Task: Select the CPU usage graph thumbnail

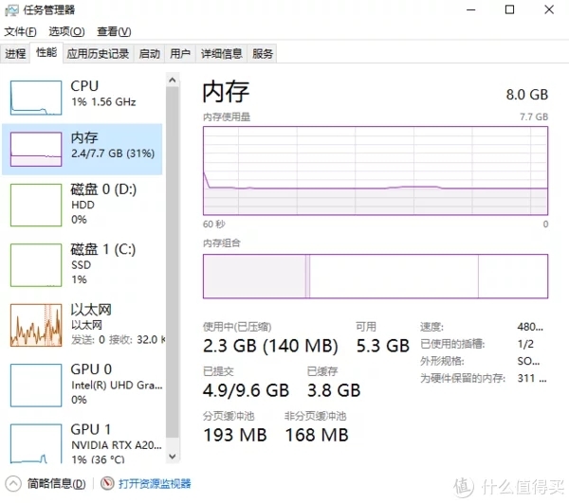Action: pos(36,98)
